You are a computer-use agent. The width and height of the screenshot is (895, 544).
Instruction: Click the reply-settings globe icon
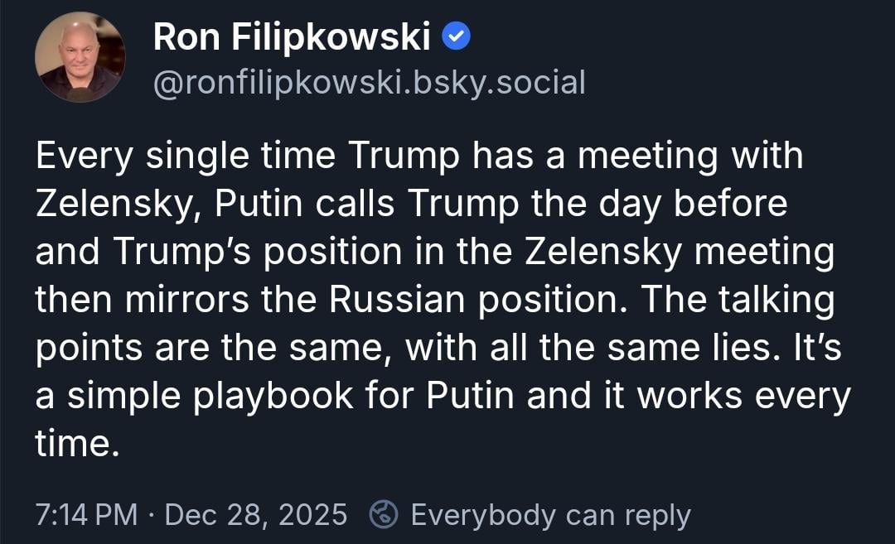383,514
